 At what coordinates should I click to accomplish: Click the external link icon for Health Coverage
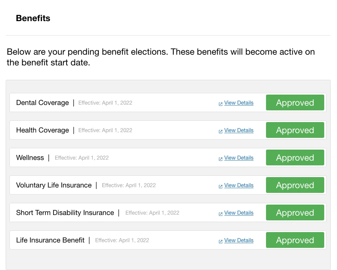tap(221, 130)
